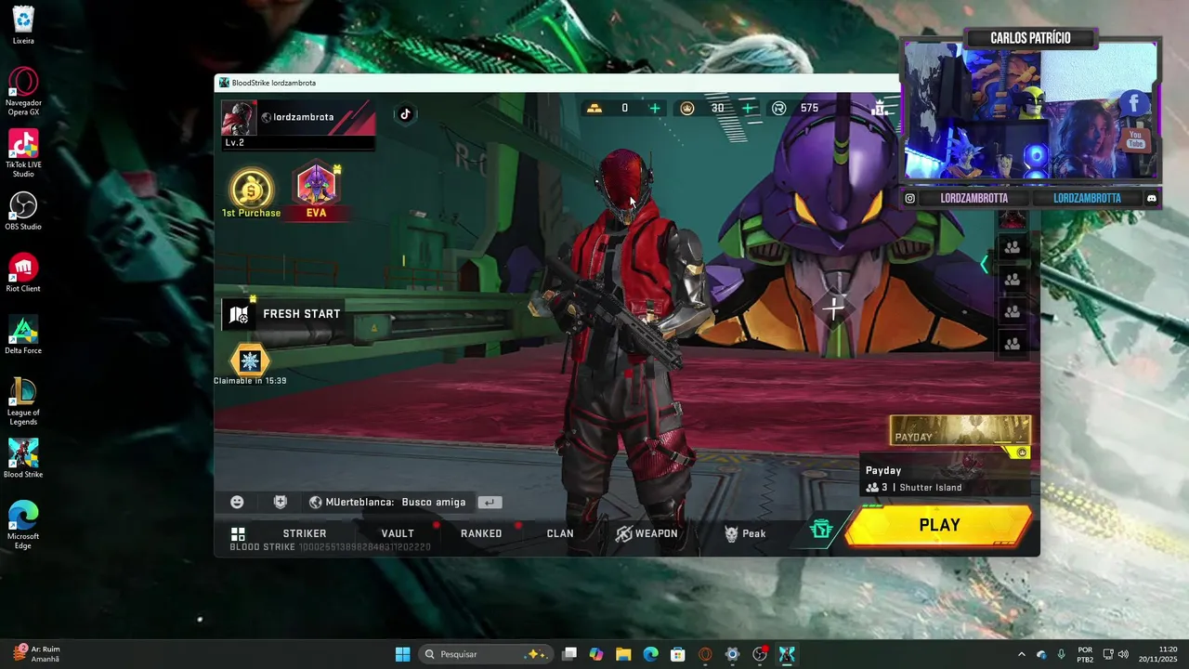Open the green icon left of PLAY
The image size is (1189, 669).
[821, 530]
